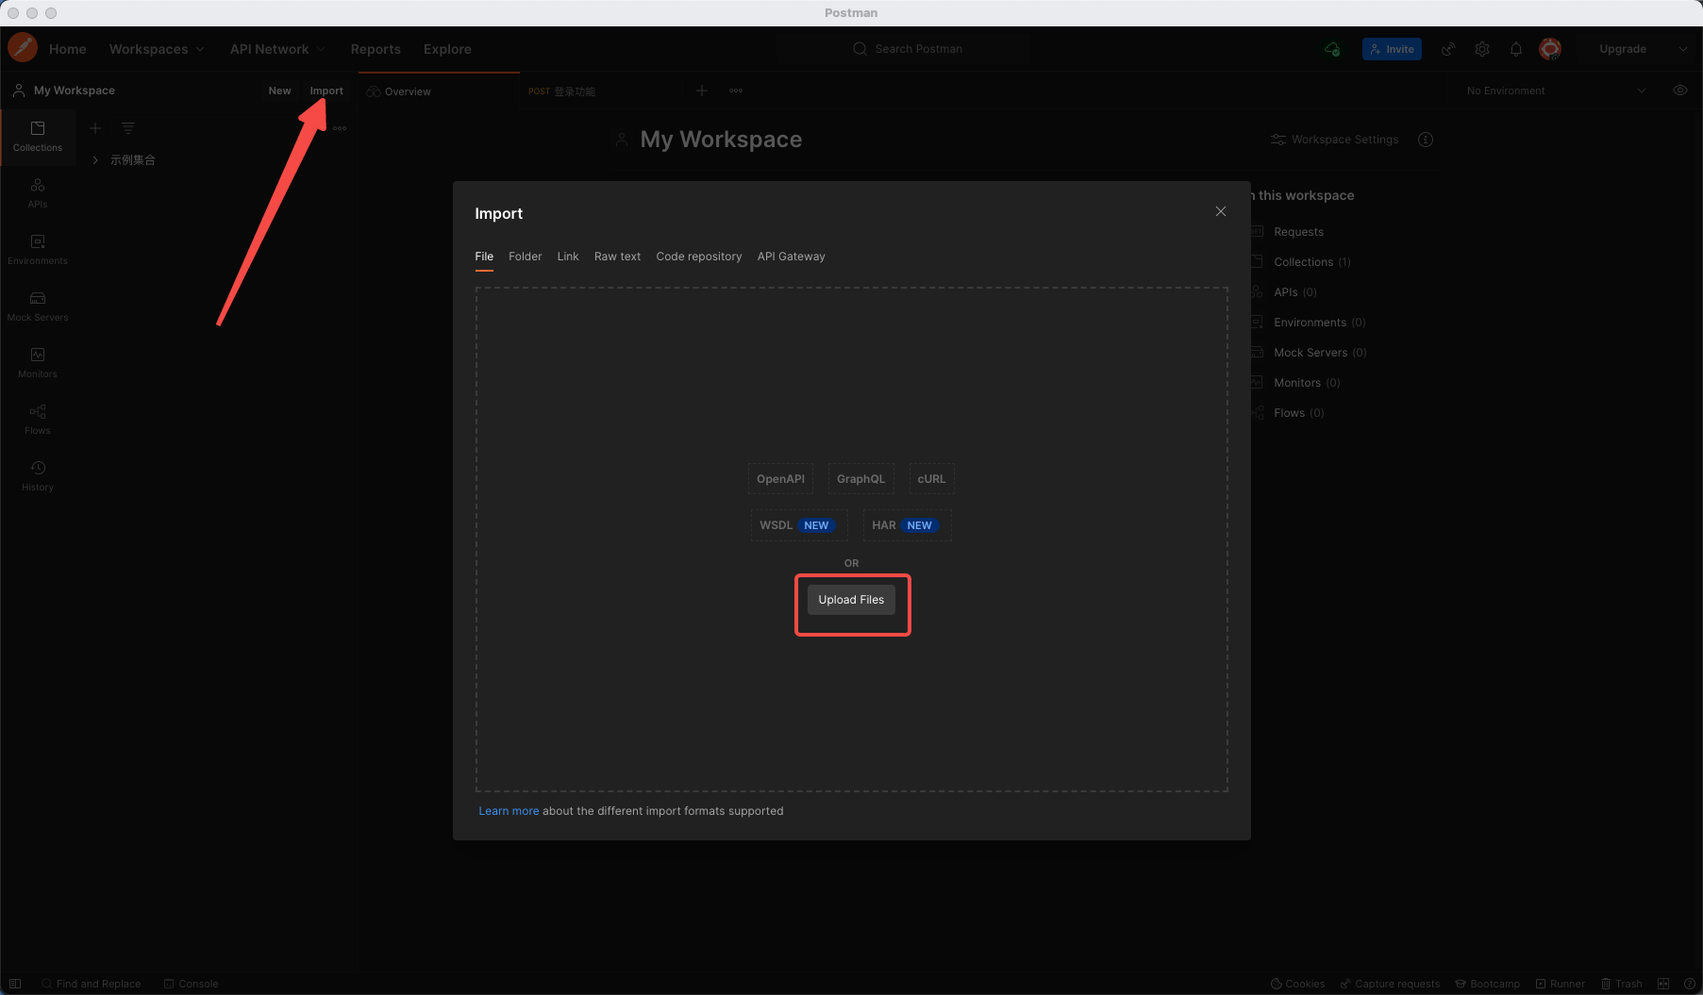Open the tab options ellipsis menu
Screen dimensions: 1703x995
pos(736,91)
